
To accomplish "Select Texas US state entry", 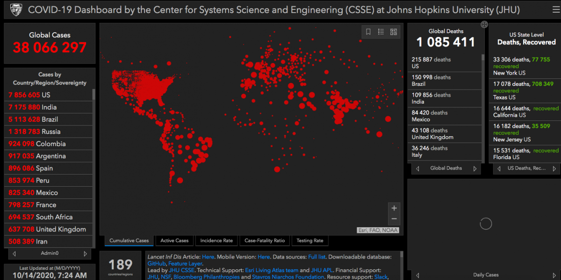I will tap(525, 91).
